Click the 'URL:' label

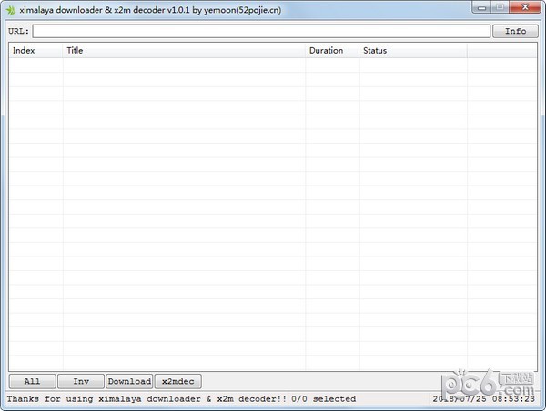pos(18,31)
